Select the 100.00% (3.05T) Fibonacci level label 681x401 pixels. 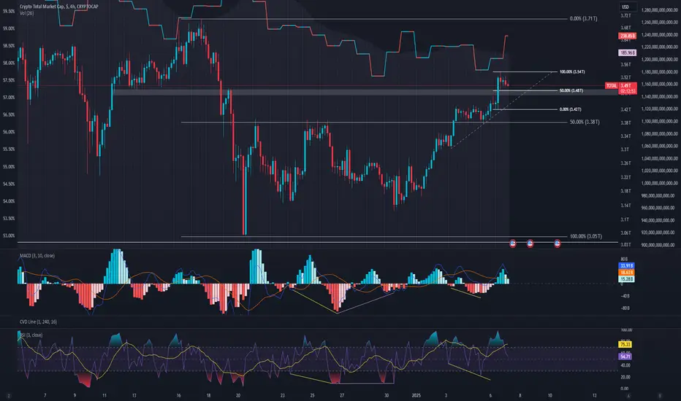[586, 236]
